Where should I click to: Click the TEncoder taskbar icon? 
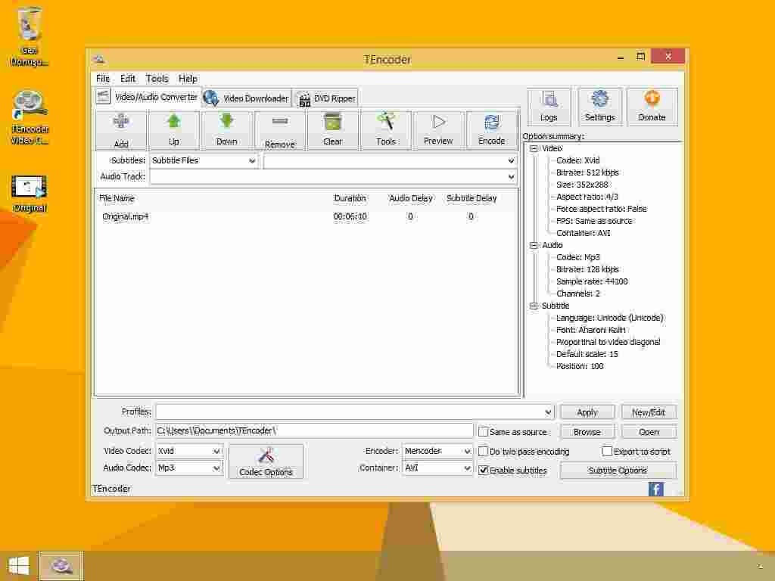tap(61, 566)
